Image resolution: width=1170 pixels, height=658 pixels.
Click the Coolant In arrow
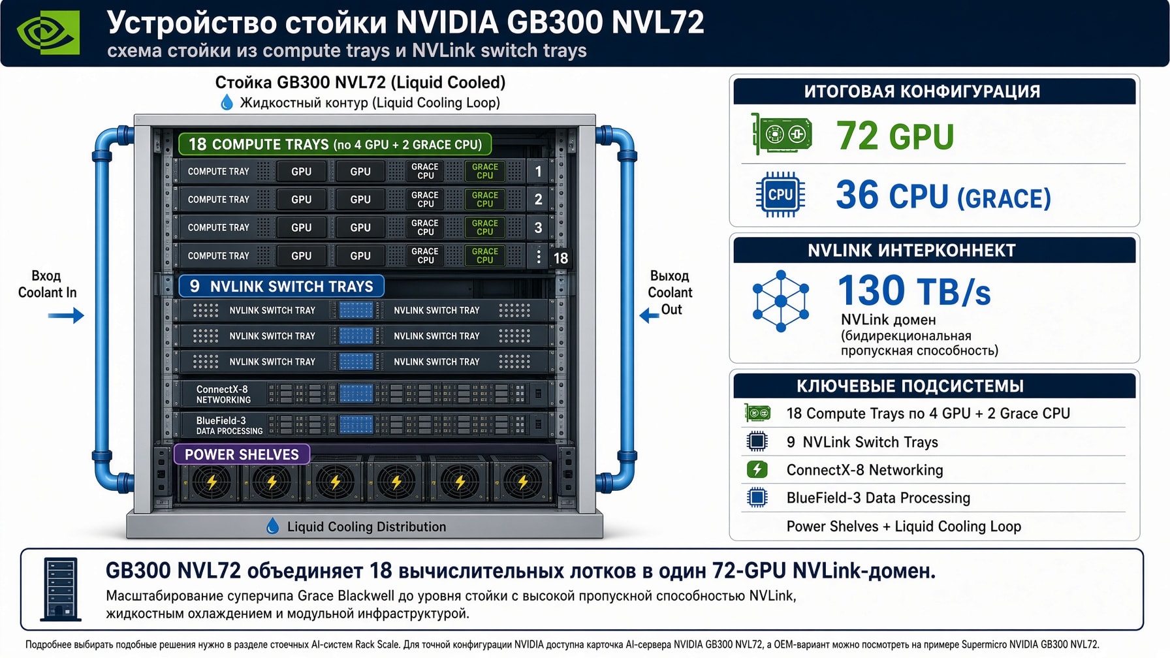point(66,316)
